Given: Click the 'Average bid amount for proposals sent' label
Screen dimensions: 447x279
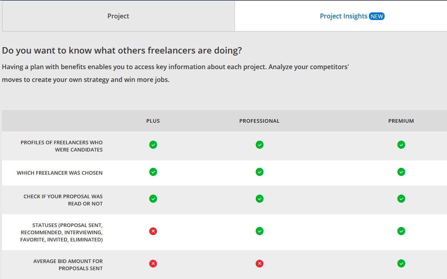Looking at the screenshot, I should point(68,265).
